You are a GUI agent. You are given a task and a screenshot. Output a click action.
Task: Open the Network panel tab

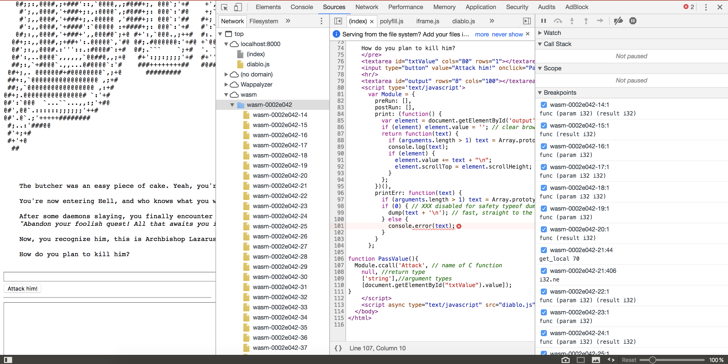367,7
